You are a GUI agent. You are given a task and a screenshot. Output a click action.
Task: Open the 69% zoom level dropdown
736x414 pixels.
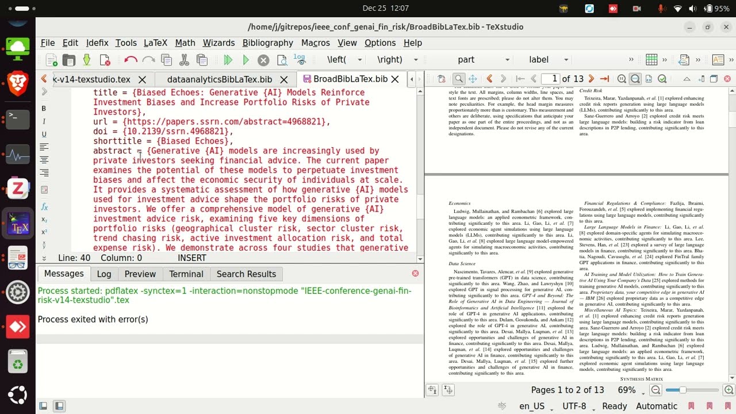(x=631, y=390)
